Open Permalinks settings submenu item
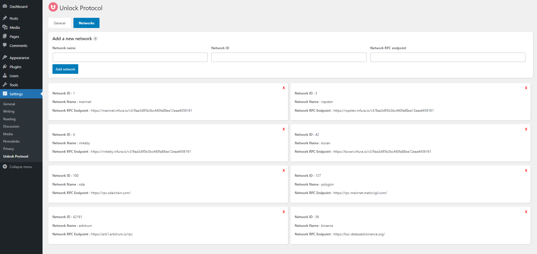Viewport: 537px width, 254px height. (11, 141)
